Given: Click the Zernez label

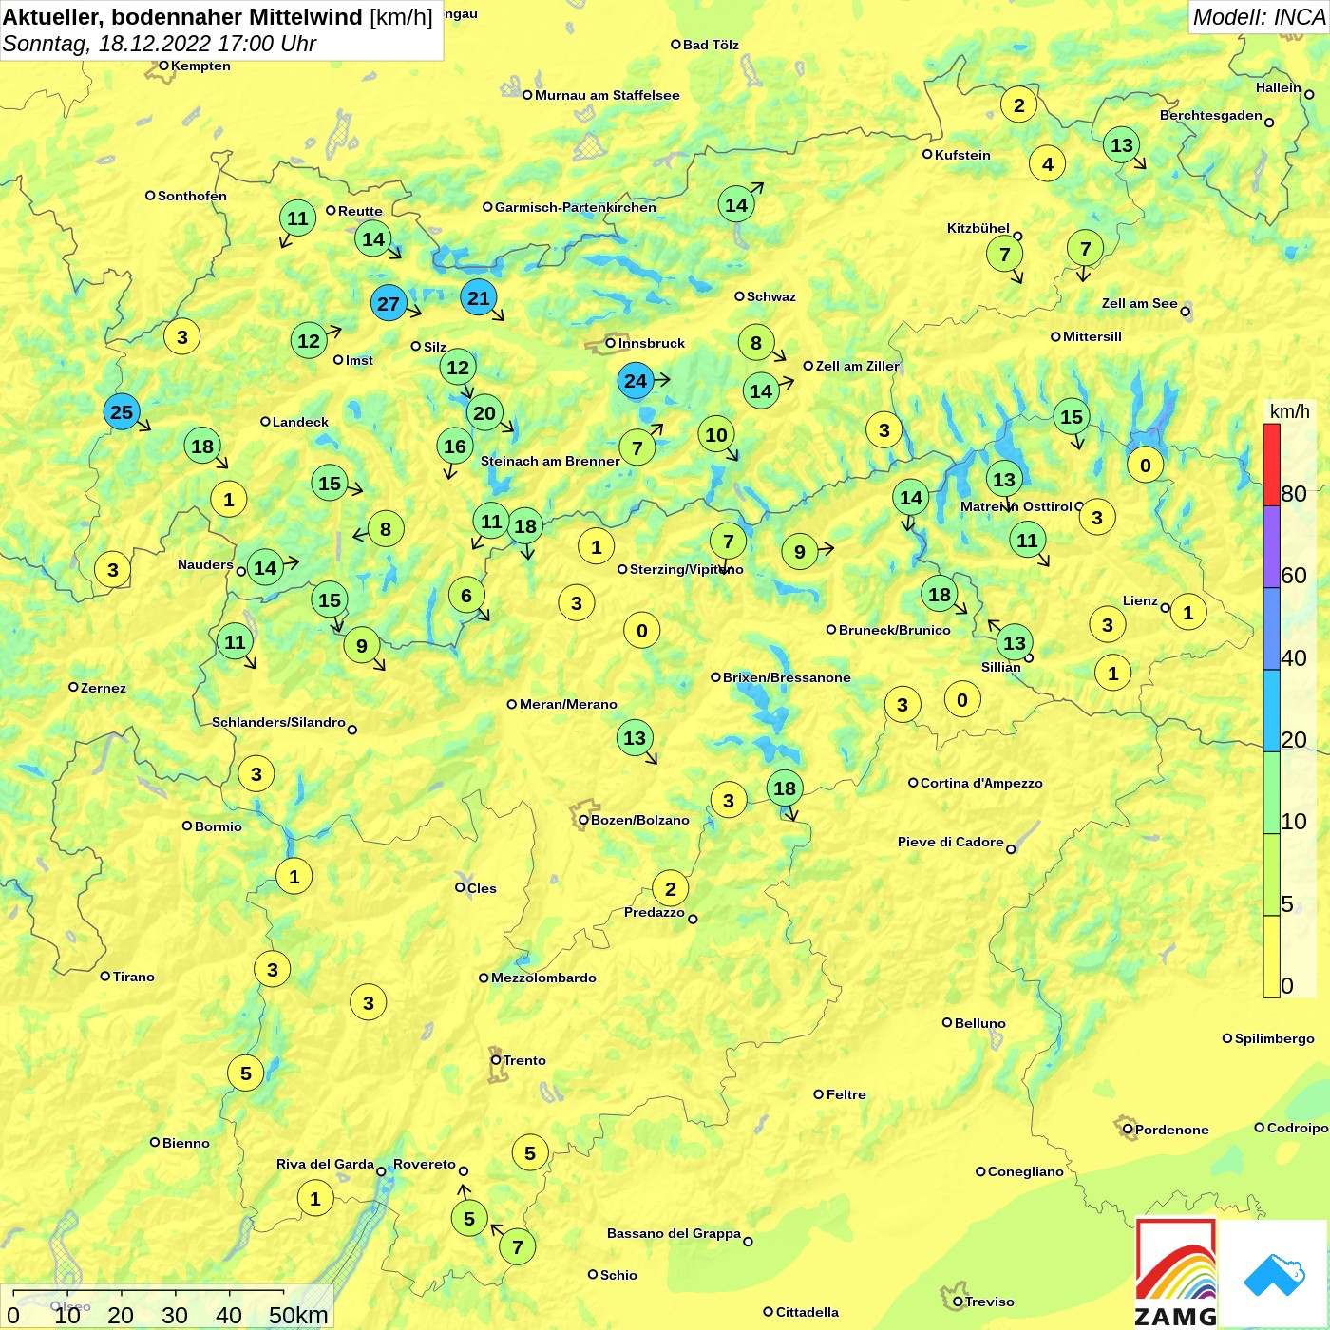Looking at the screenshot, I should tap(104, 688).
